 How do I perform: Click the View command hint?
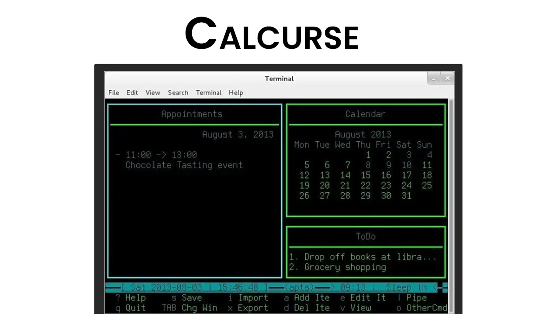tap(356, 307)
